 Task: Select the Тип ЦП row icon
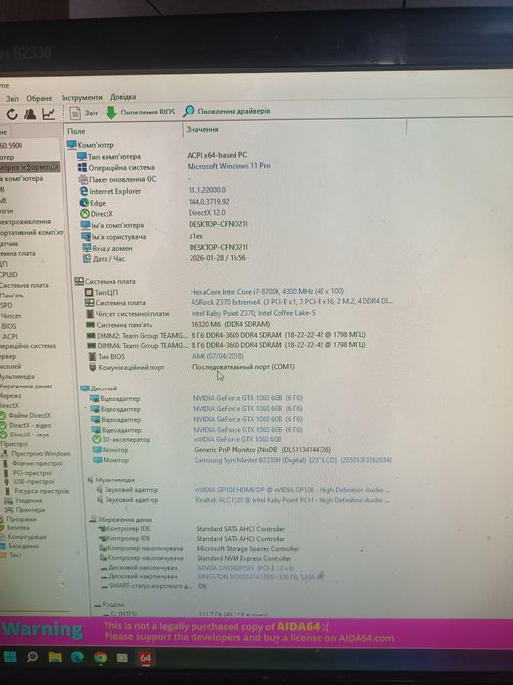pos(89,292)
